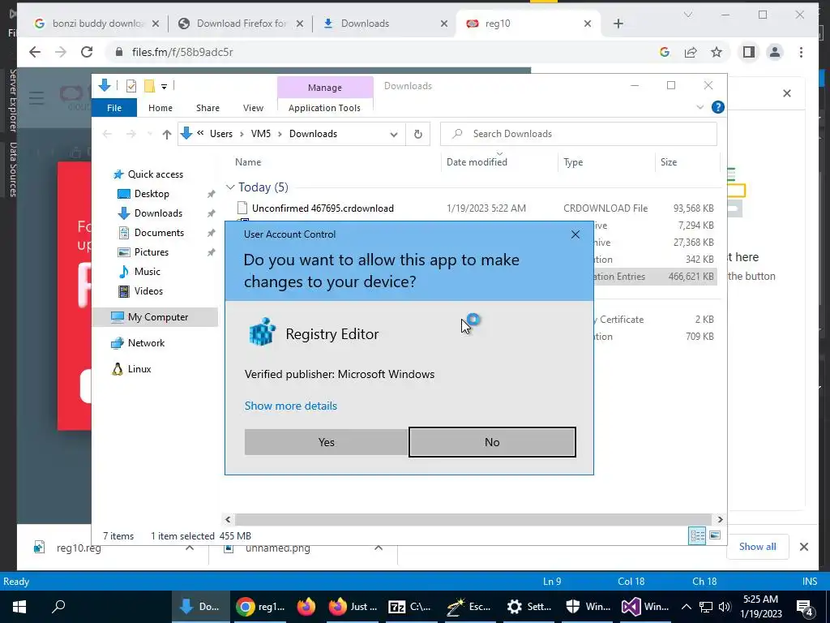Click Users in the breadcrumb path
830x623 pixels.
[x=220, y=134]
